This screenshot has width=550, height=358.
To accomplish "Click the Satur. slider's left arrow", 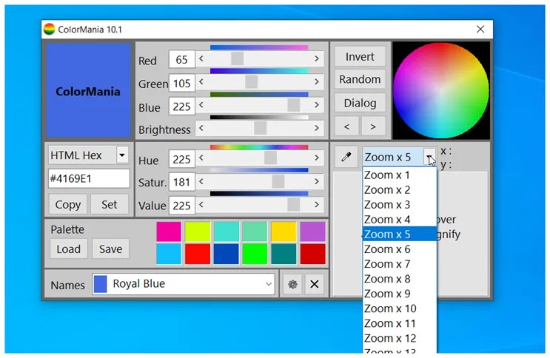I will [201, 181].
